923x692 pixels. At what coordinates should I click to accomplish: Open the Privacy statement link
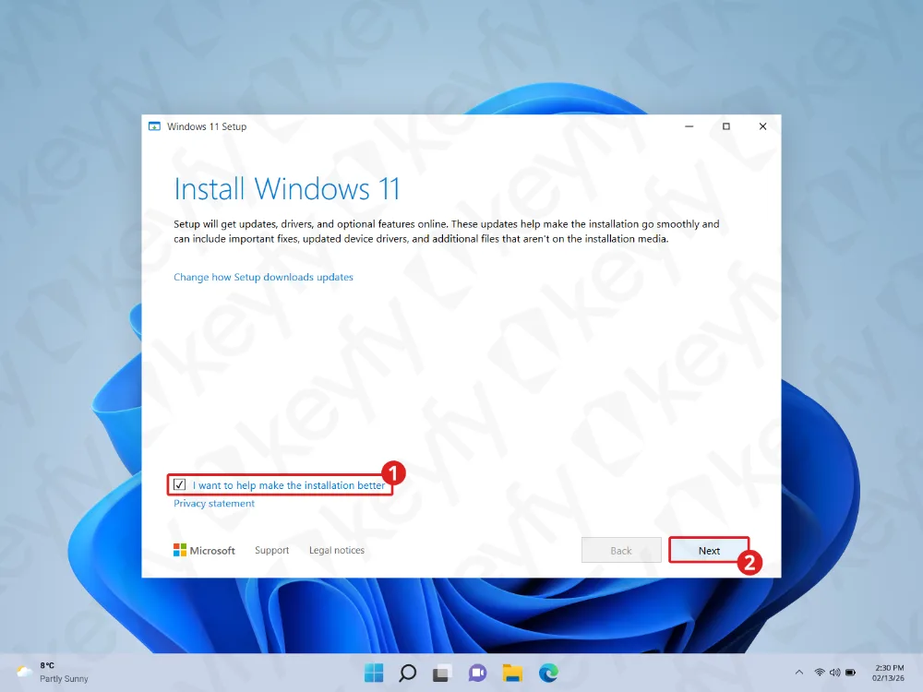(x=214, y=504)
